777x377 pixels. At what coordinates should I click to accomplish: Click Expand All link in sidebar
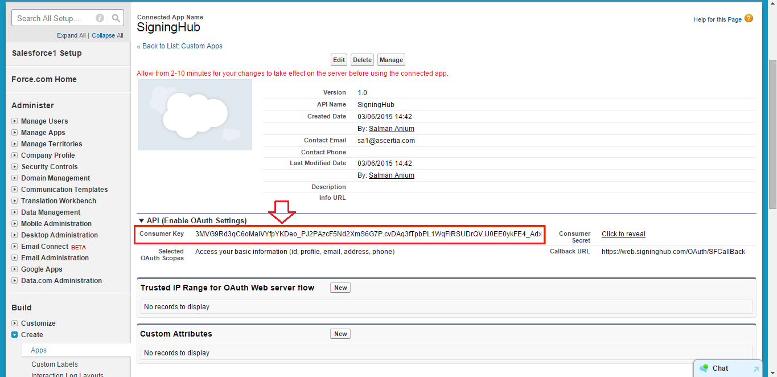tap(71, 35)
